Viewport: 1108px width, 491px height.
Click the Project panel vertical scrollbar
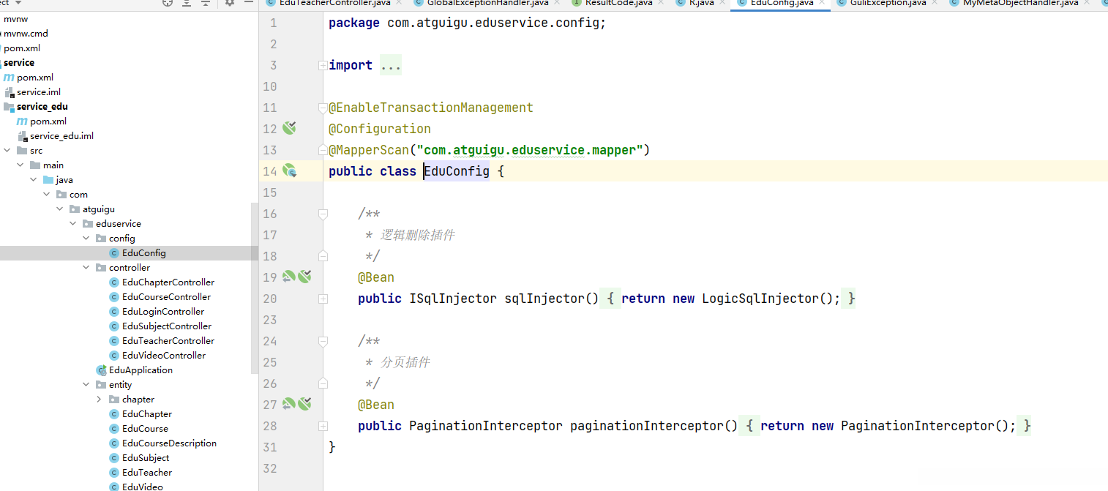pyautogui.click(x=255, y=289)
